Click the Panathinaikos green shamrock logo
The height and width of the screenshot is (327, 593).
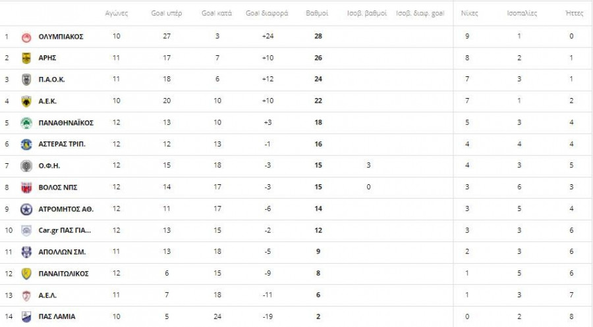pyautogui.click(x=26, y=123)
